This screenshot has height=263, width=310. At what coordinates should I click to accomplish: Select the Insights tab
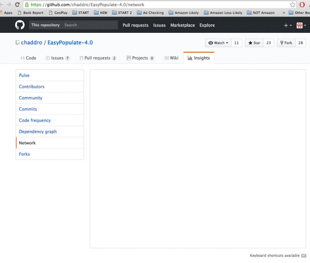[199, 58]
